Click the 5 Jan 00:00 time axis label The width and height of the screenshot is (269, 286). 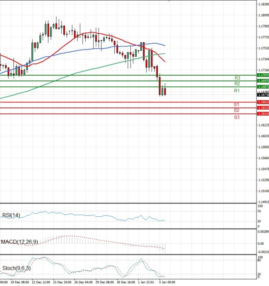pos(167,283)
